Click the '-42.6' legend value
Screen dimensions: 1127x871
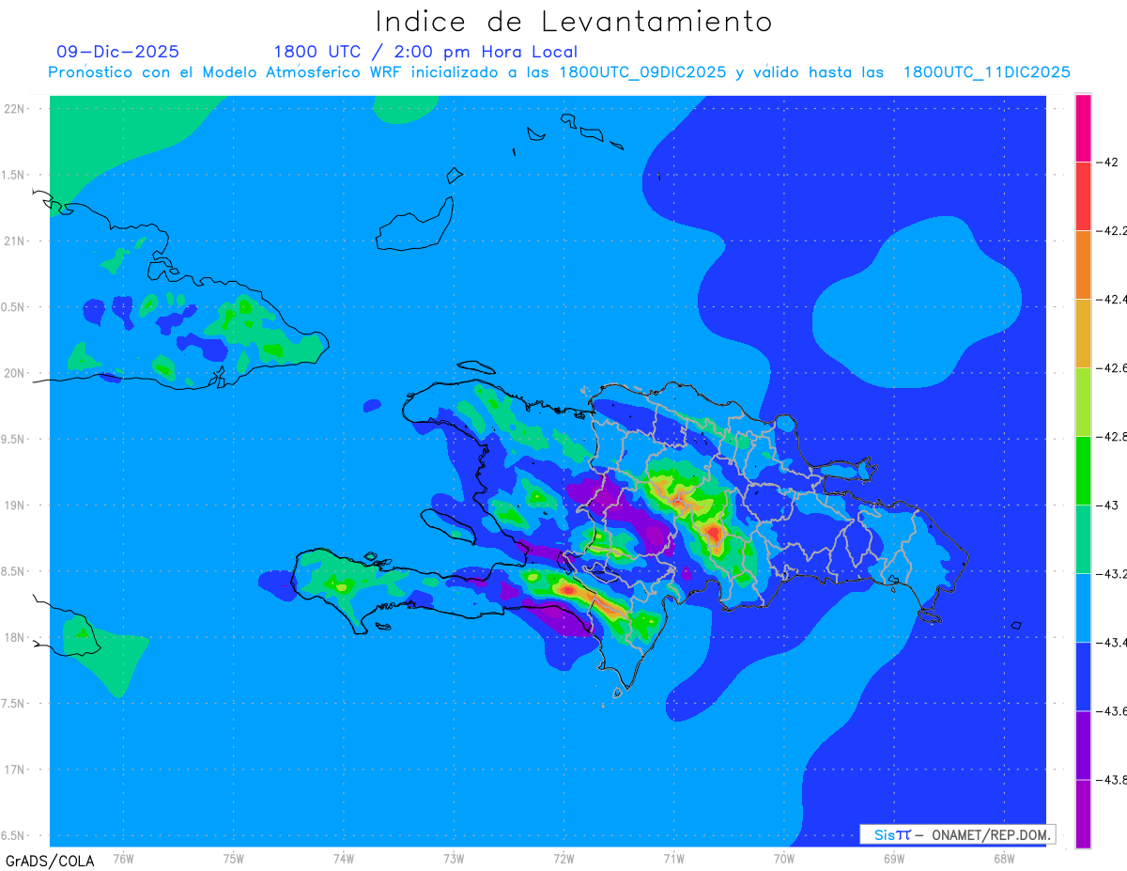1113,367
